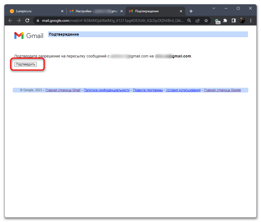This screenshot has width=261, height=222.
Task: Open the share menu icon
Action: coord(198,20)
